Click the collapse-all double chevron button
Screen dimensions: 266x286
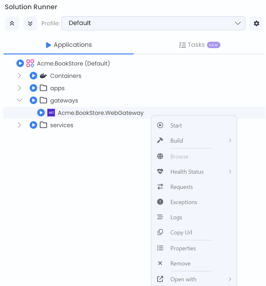point(12,23)
